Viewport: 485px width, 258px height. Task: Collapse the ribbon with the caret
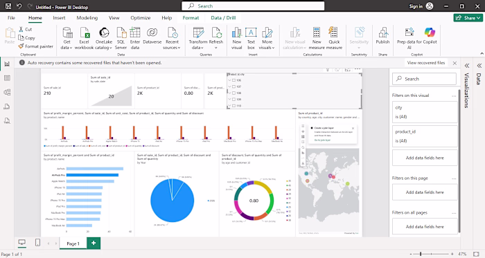(482, 54)
